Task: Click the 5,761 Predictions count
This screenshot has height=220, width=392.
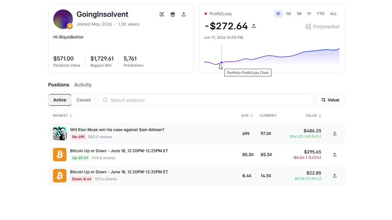Action: click(130, 59)
